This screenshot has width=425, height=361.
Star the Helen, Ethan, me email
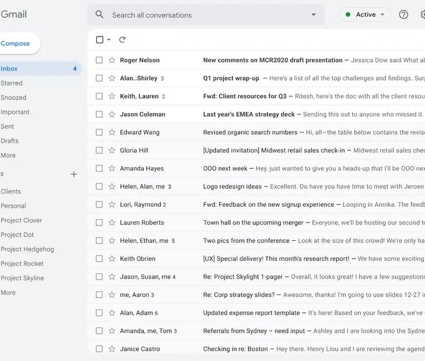(x=112, y=241)
